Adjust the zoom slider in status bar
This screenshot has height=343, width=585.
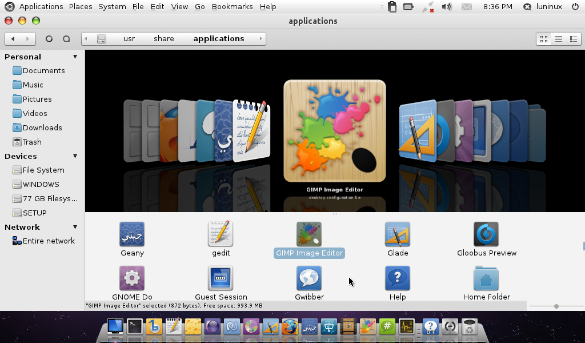[x=556, y=306]
